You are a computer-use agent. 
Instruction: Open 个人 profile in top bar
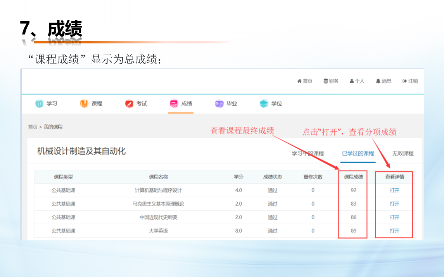357,81
